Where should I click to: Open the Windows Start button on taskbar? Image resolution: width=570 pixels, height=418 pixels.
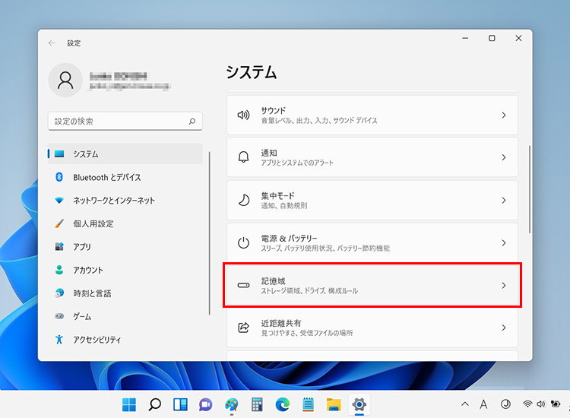[x=130, y=404]
